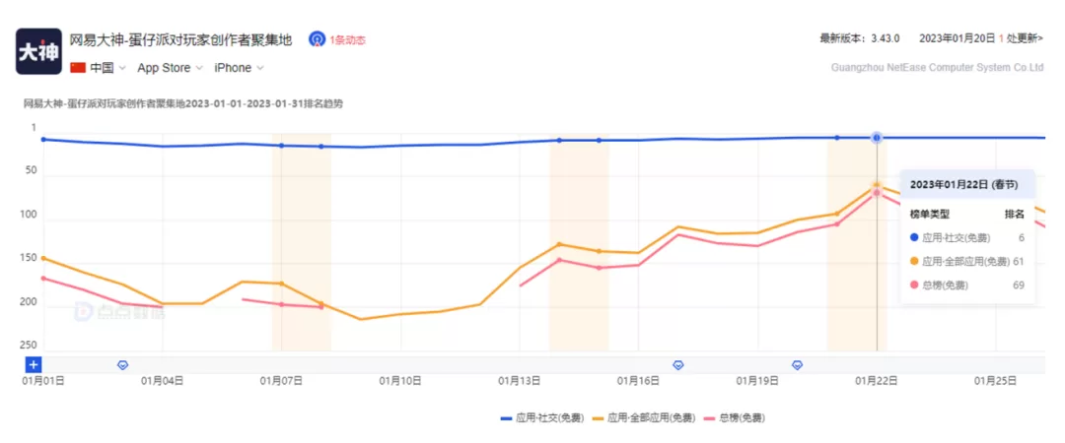The width and height of the screenshot is (1065, 443).
Task: Click the highlighted blue point on 01月22日
Action: [877, 138]
